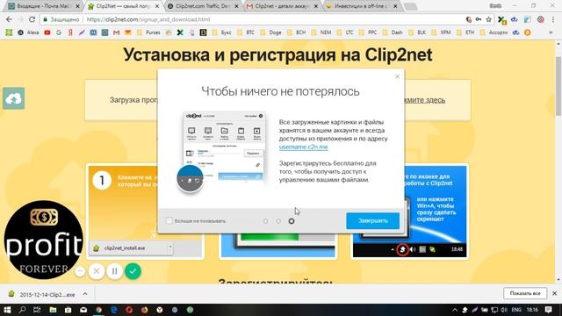Open the Chrome taskbar icon
The image size is (562, 316).
tap(98, 310)
